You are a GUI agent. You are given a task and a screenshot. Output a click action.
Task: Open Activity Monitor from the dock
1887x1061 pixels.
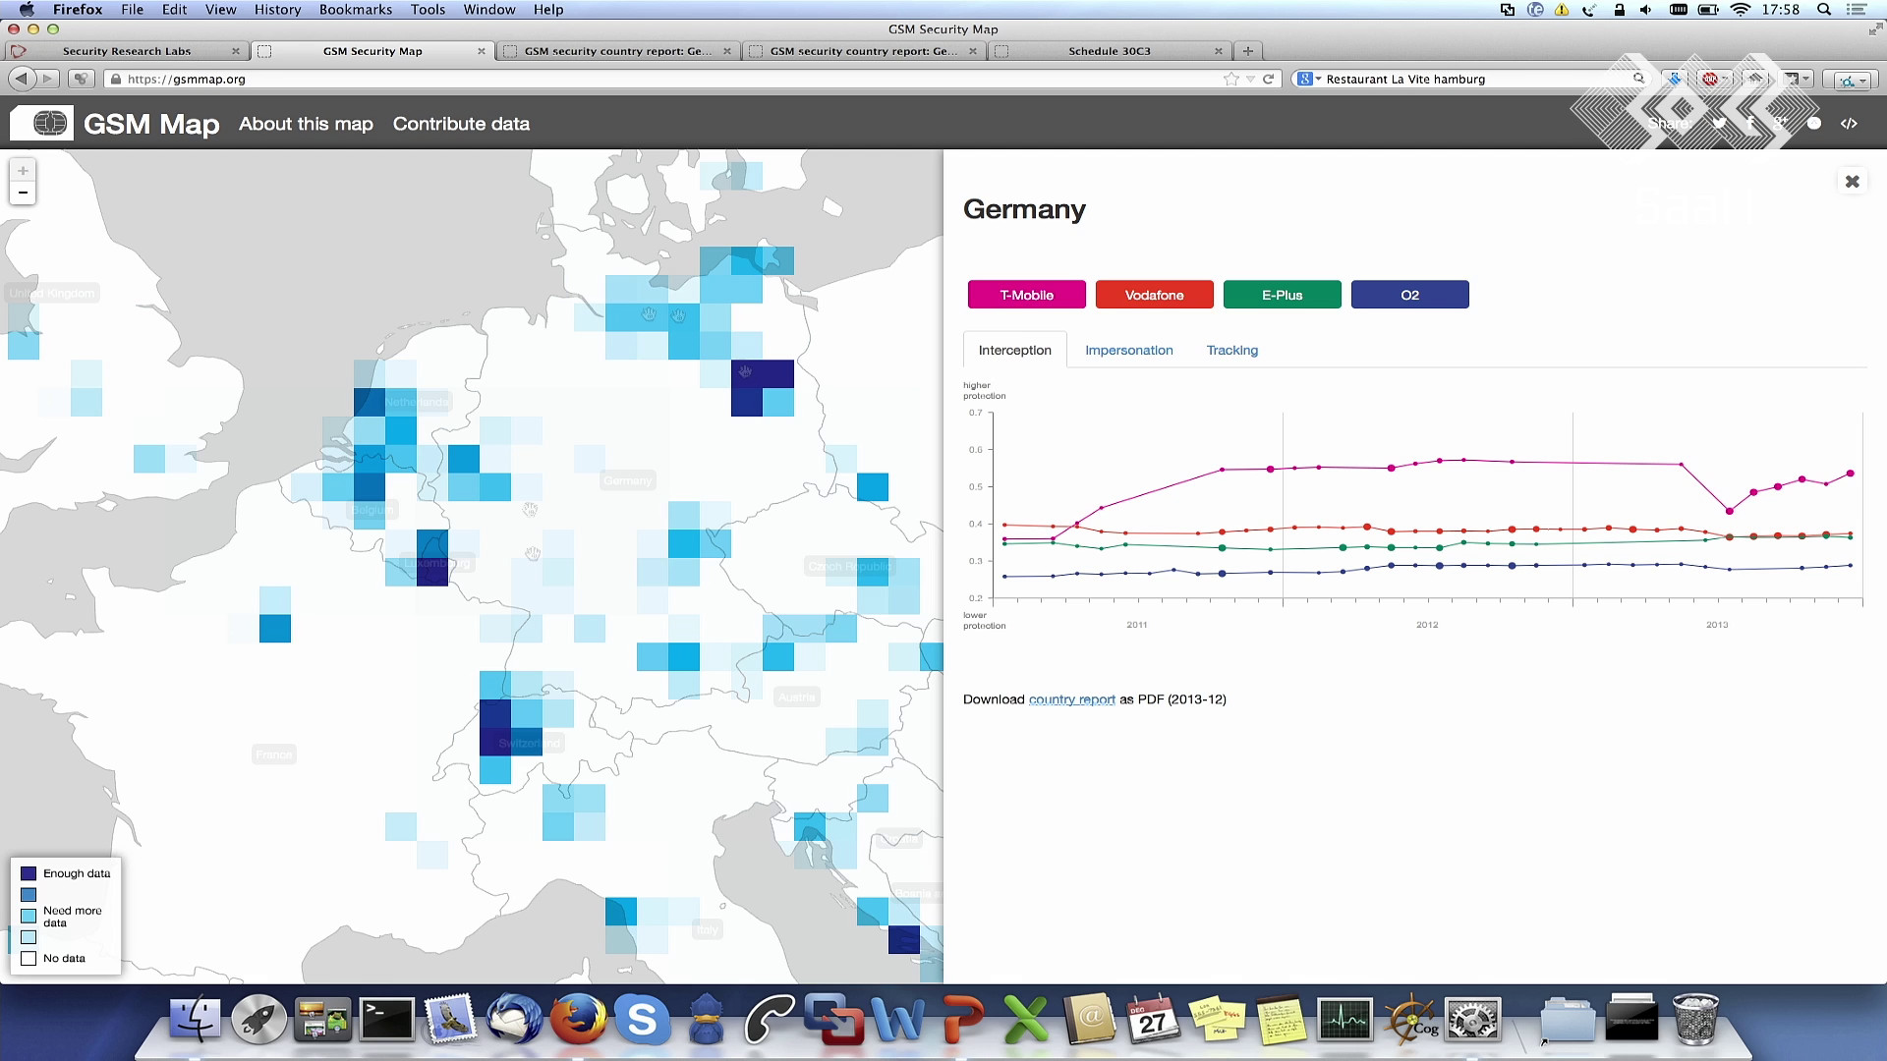pyautogui.click(x=1344, y=1019)
